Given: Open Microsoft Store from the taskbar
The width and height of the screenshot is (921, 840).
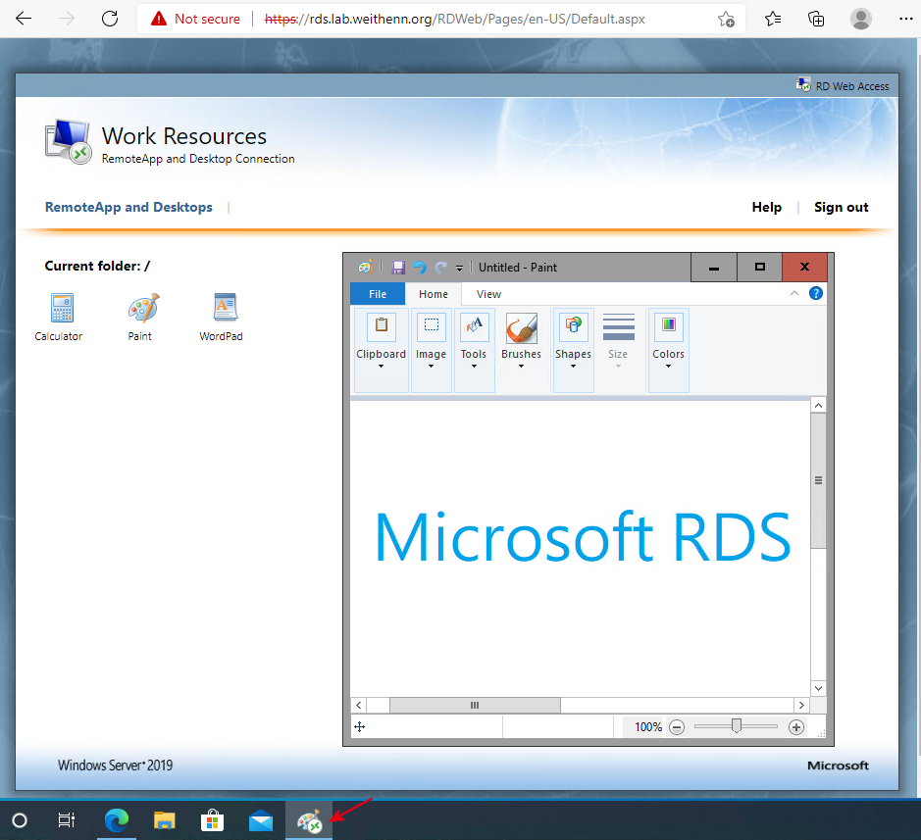Looking at the screenshot, I should 212,820.
